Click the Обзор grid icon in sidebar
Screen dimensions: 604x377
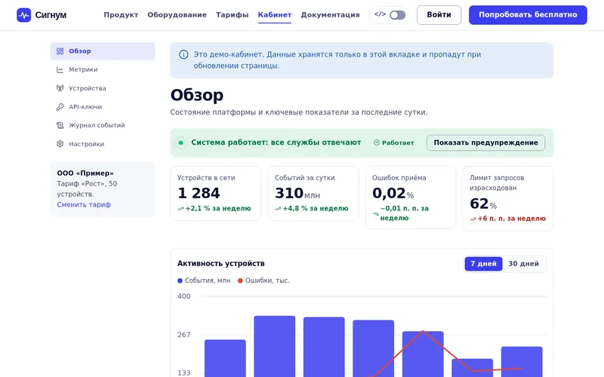[60, 51]
